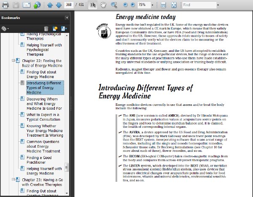Open bookmark What to Expect in a Typical Consultation
253x197 pixels.
click(43, 117)
